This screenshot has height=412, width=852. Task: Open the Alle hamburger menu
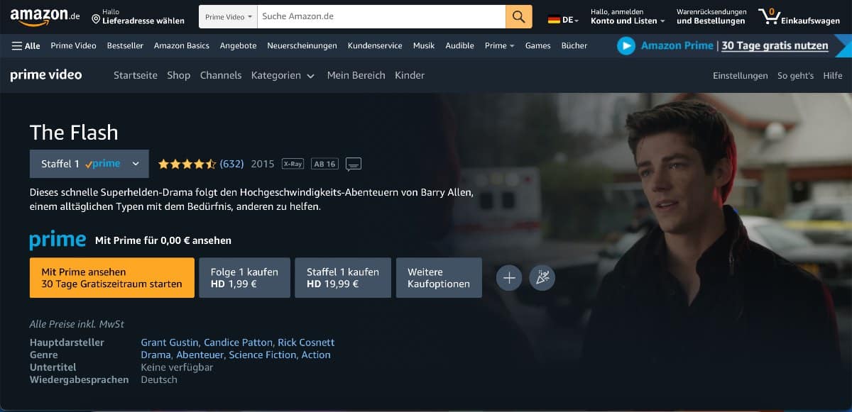click(x=26, y=45)
